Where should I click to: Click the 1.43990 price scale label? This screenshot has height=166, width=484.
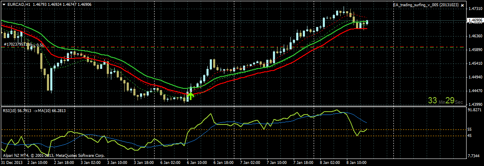(x=475, y=105)
